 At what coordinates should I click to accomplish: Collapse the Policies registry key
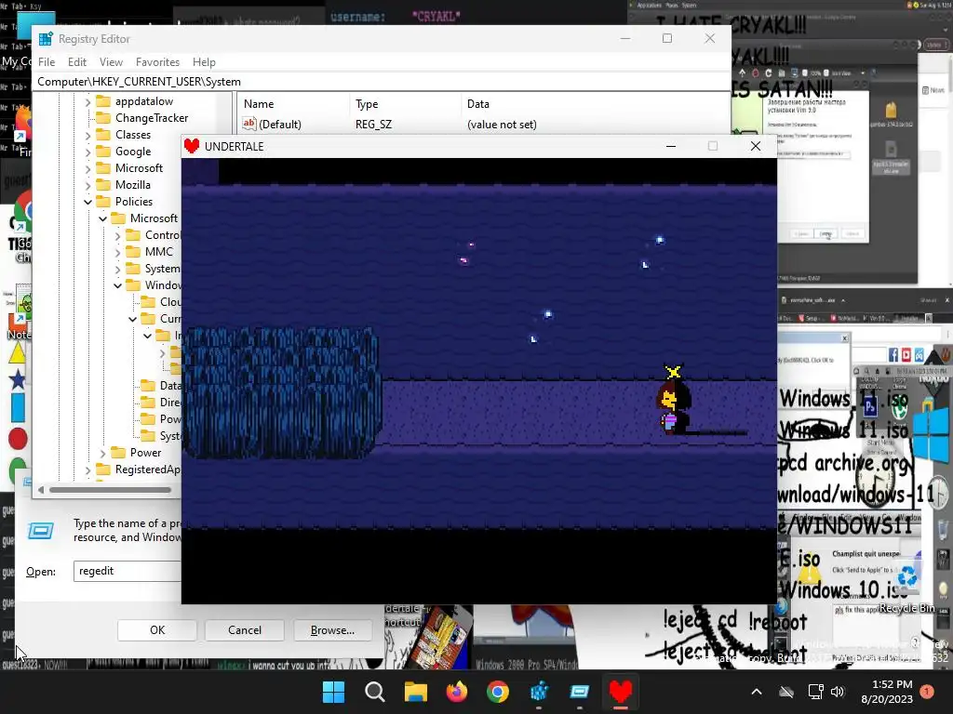point(87,202)
